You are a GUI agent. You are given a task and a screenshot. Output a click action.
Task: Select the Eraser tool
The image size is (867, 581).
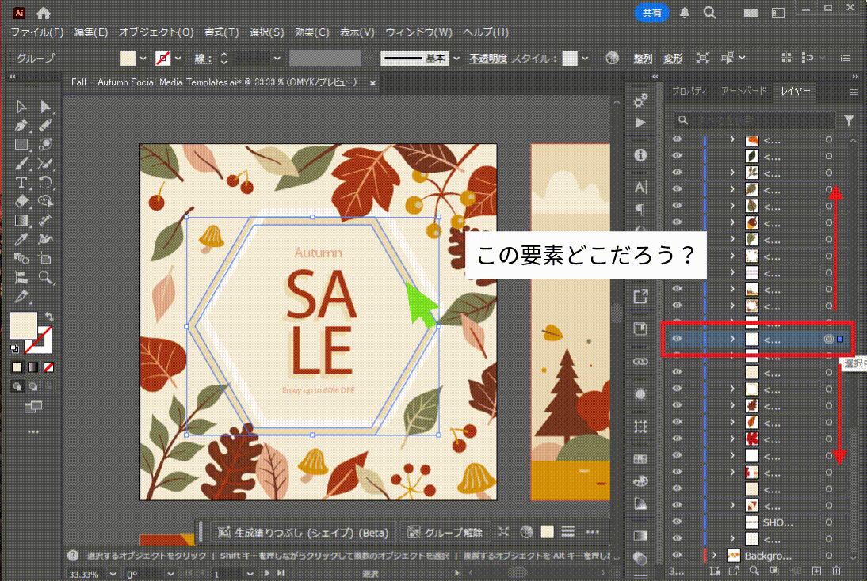point(21,201)
